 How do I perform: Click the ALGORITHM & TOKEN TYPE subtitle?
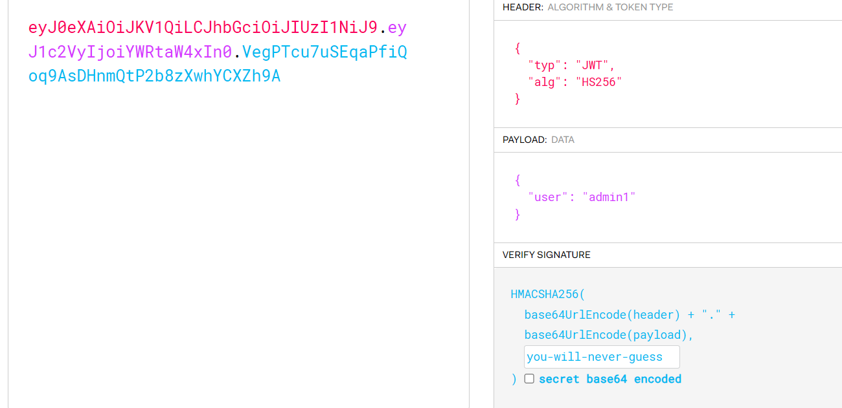tap(610, 7)
